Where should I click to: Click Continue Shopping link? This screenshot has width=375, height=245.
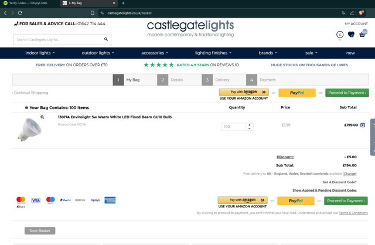pyautogui.click(x=30, y=93)
